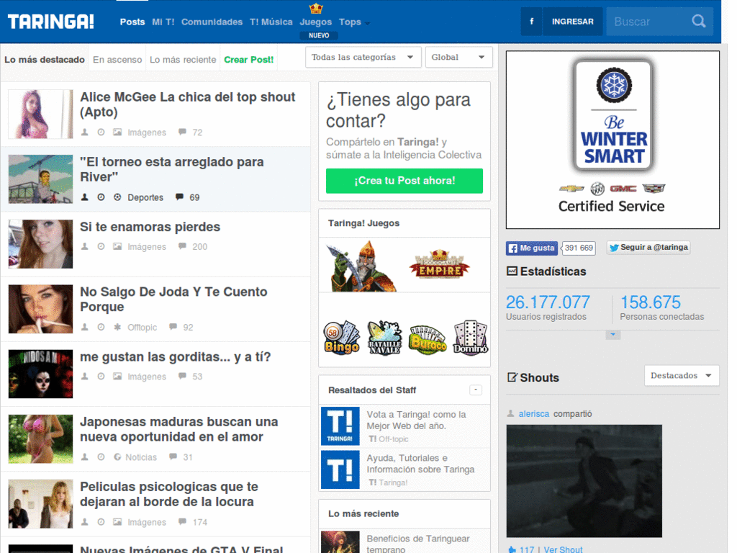Switch to En ascenso tab

coord(117,60)
